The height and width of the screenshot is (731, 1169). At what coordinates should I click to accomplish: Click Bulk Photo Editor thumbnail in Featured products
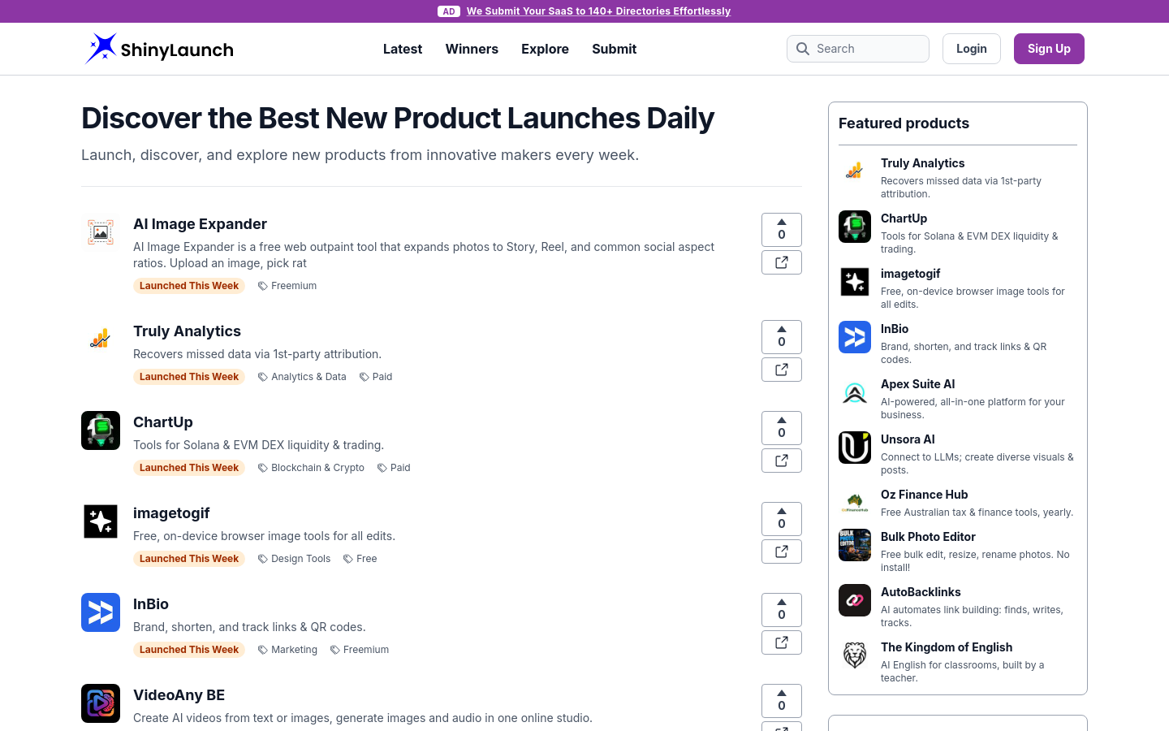855,545
